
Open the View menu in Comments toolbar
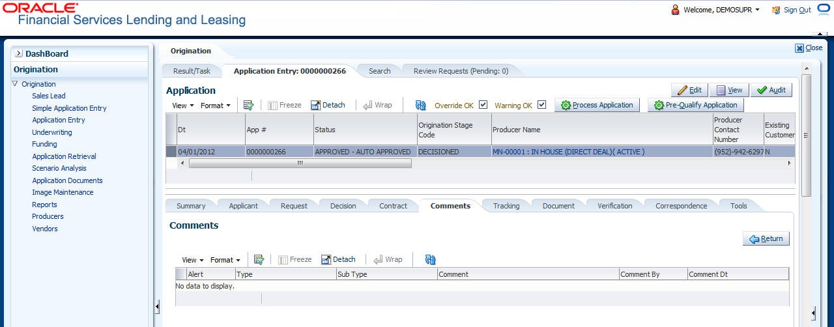(192, 260)
